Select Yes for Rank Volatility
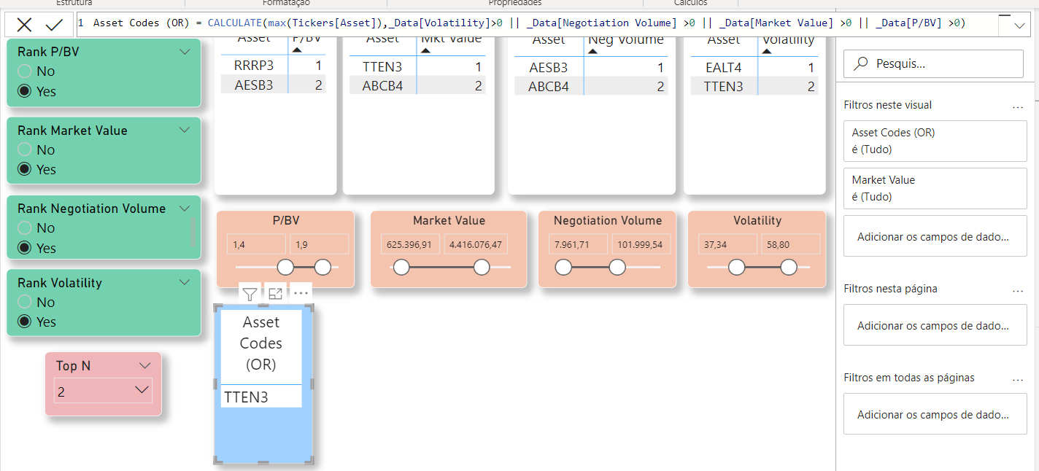 pyautogui.click(x=25, y=322)
